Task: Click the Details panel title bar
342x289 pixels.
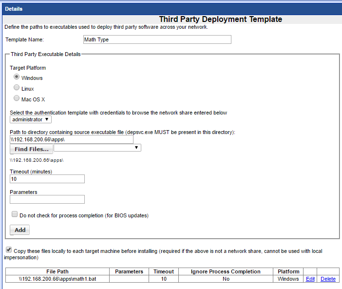Action: click(171, 9)
